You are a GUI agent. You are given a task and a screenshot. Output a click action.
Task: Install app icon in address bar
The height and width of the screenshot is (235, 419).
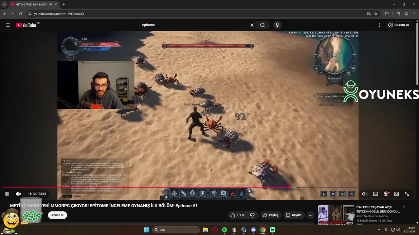click(x=369, y=14)
